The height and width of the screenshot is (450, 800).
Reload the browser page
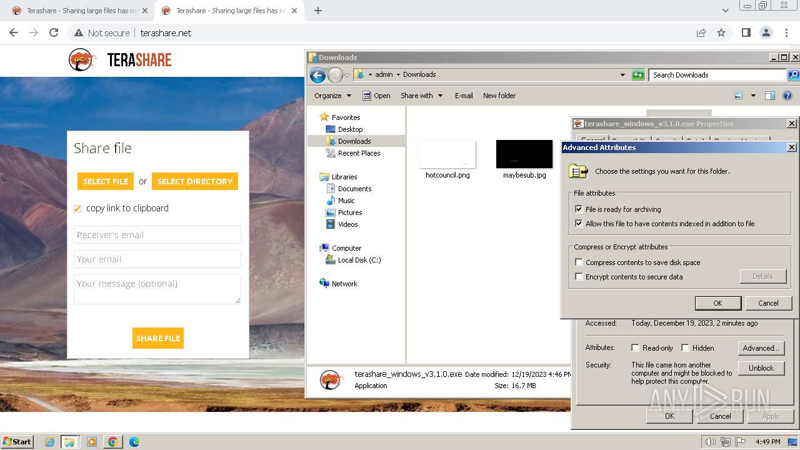[54, 32]
